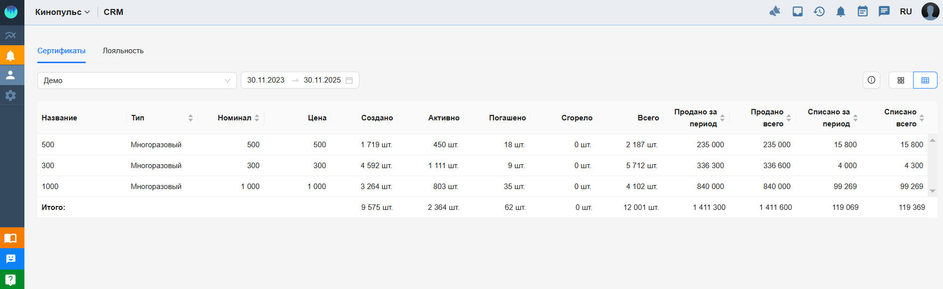Click the notifications bell in top bar
The width and height of the screenshot is (943, 289).
840,11
